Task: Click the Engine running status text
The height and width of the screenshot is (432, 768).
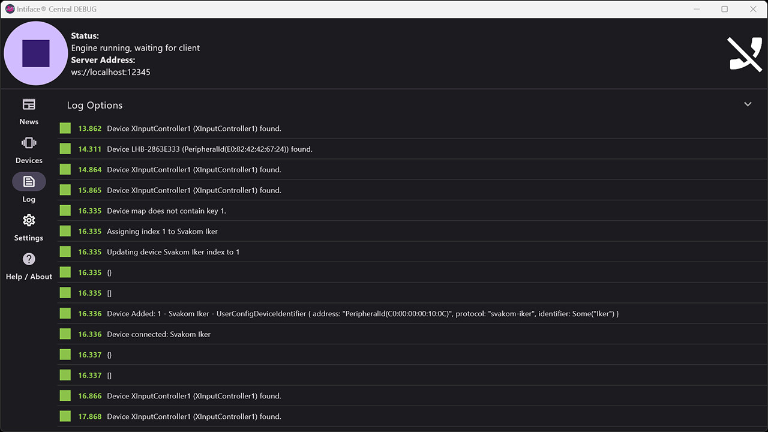Action: coord(135,47)
